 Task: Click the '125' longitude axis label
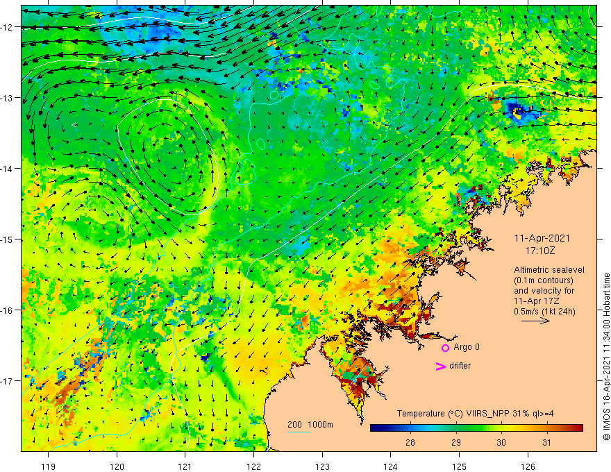click(459, 466)
